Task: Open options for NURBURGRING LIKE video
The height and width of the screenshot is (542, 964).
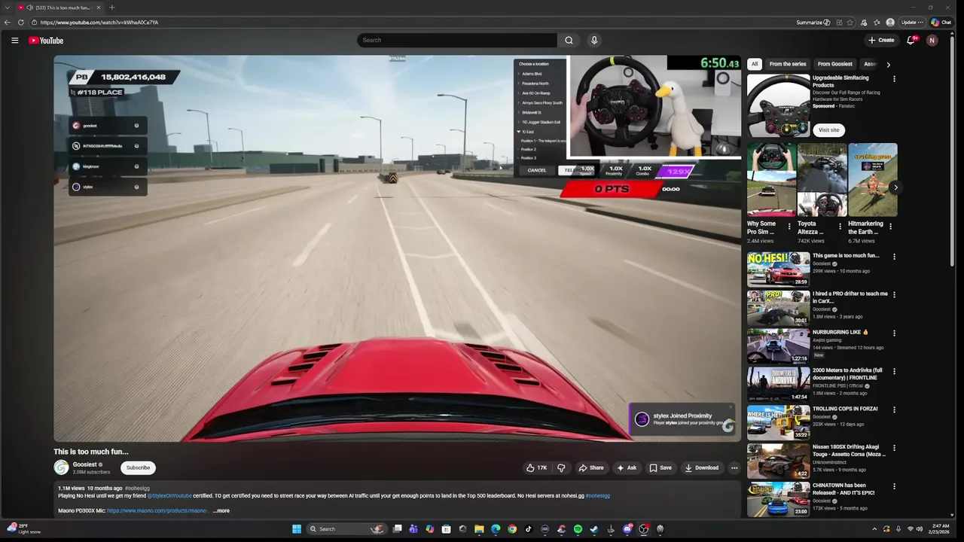Action: pyautogui.click(x=894, y=333)
